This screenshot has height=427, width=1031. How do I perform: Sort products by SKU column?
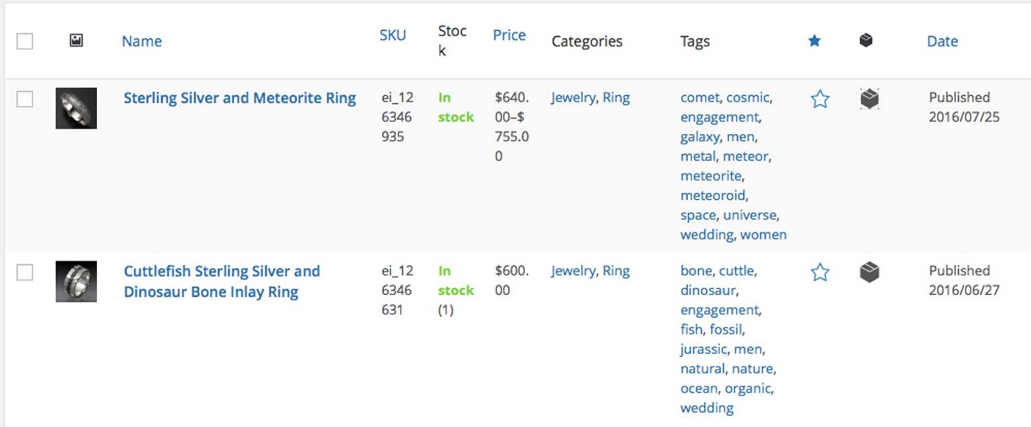click(393, 35)
